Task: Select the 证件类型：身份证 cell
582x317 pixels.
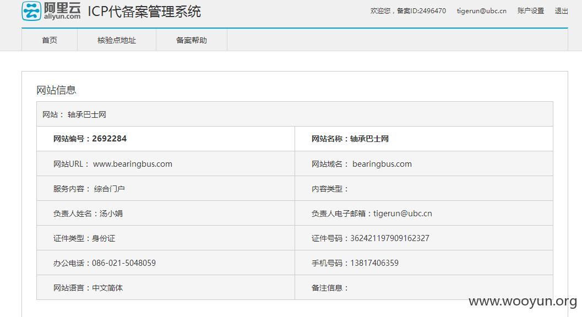Action: click(x=166, y=238)
